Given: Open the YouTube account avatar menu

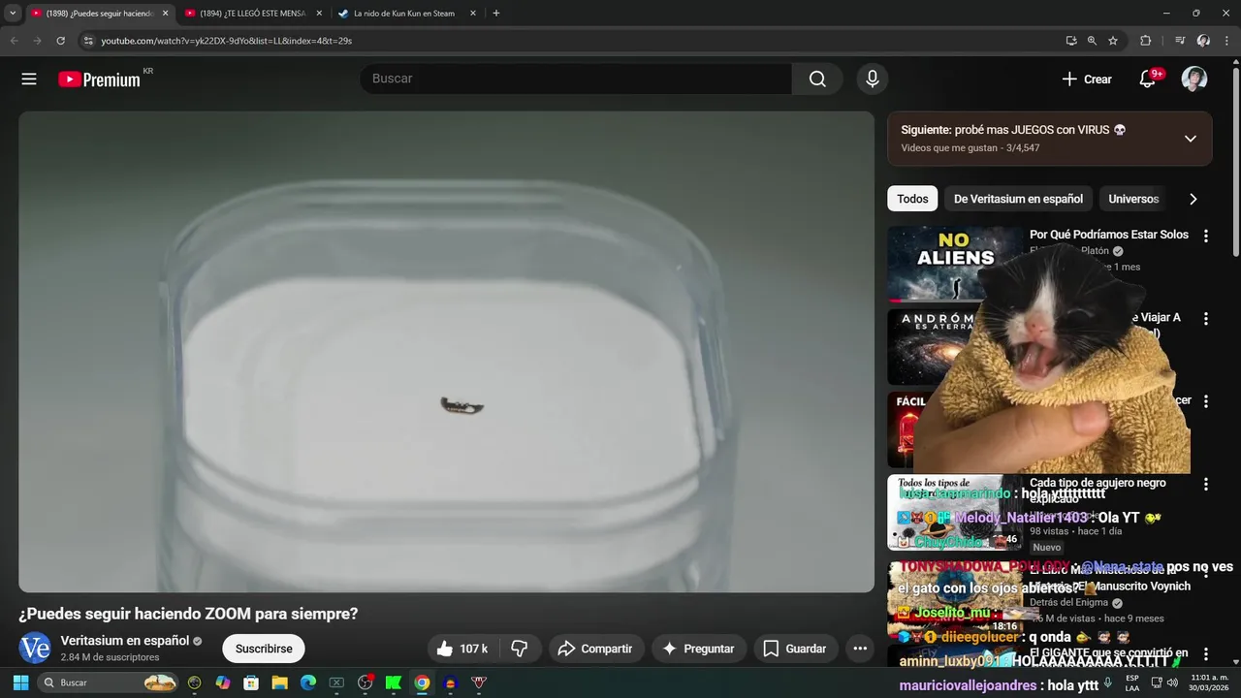Looking at the screenshot, I should [1194, 79].
